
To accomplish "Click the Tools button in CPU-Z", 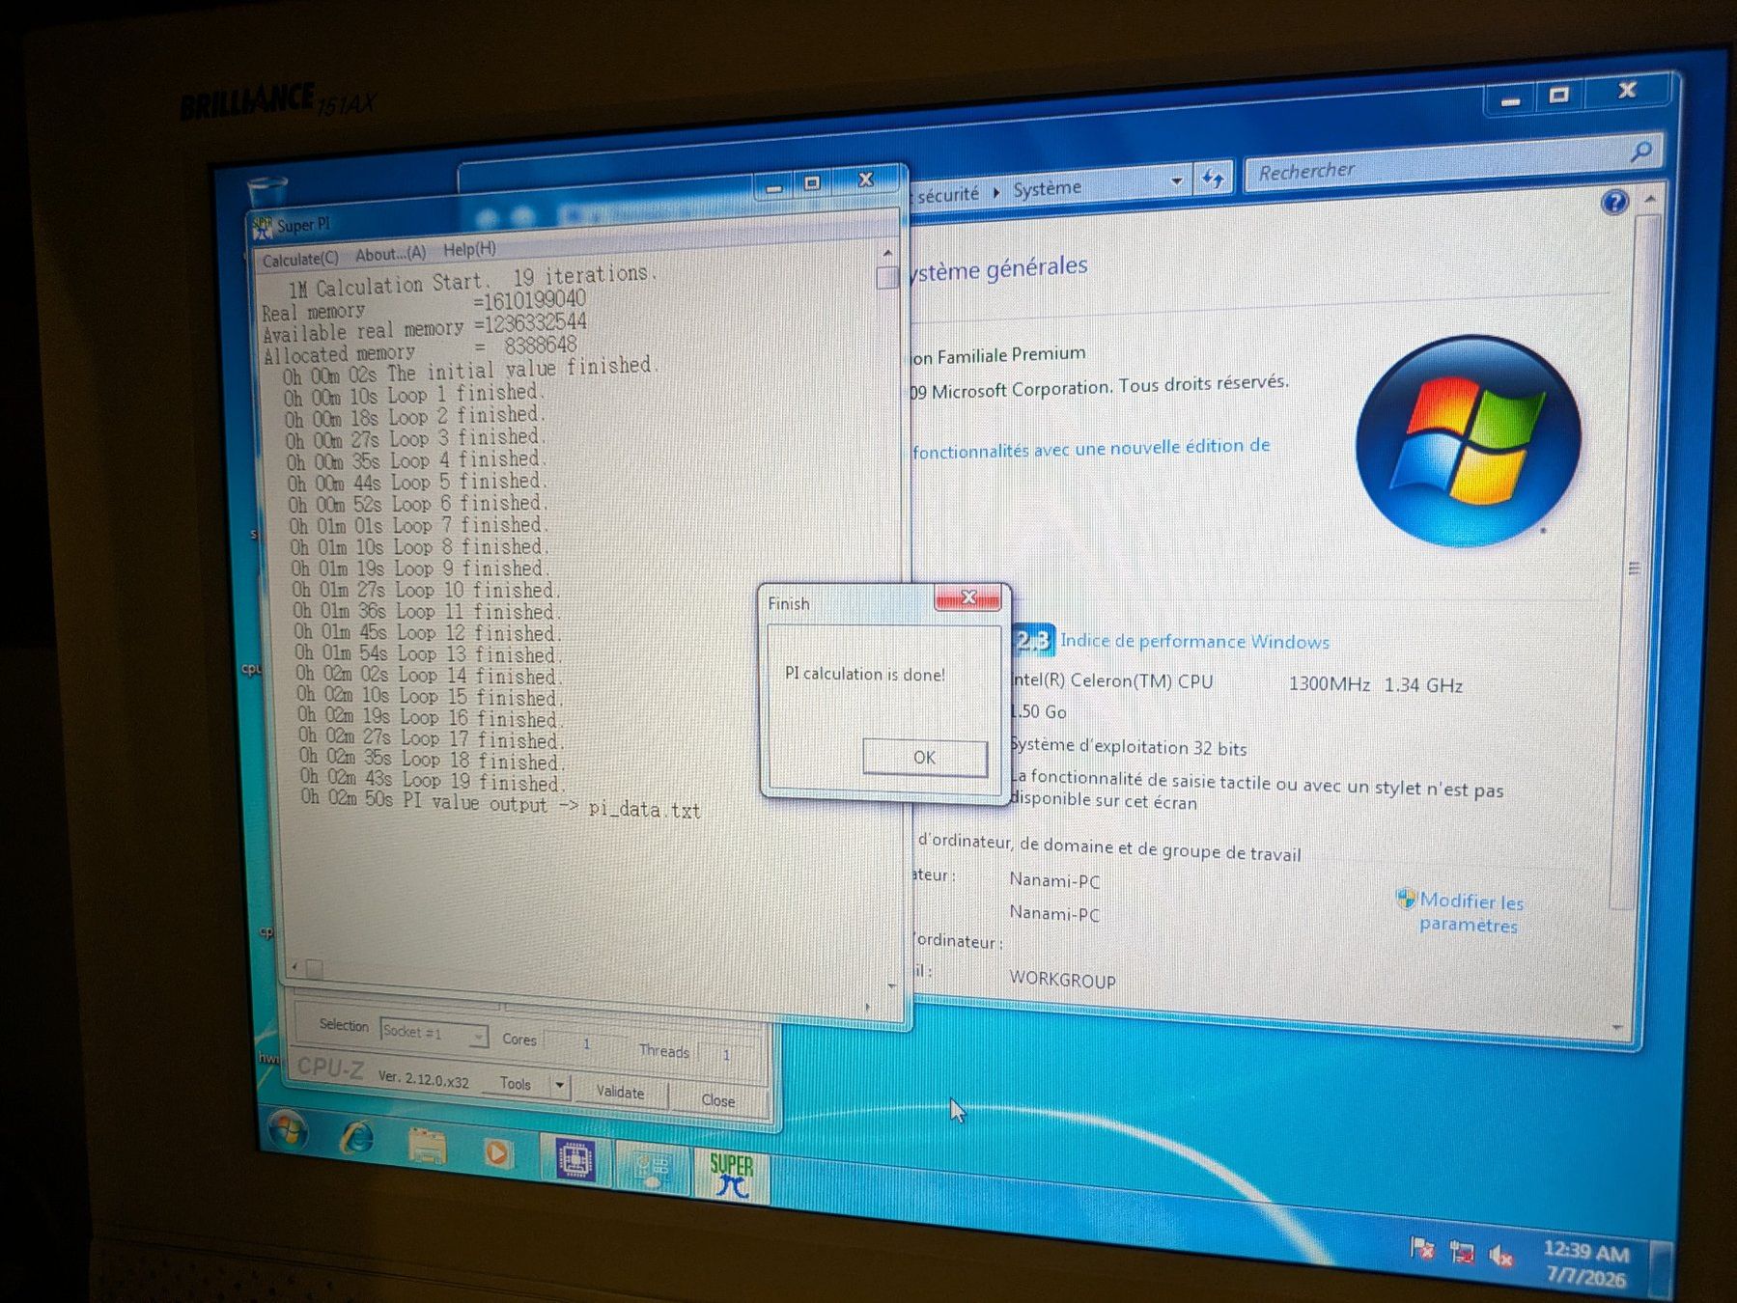I will click(516, 1084).
